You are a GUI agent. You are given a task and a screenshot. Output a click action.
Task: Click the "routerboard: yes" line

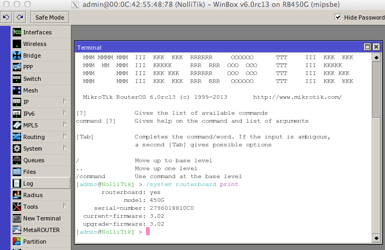click(x=131, y=192)
